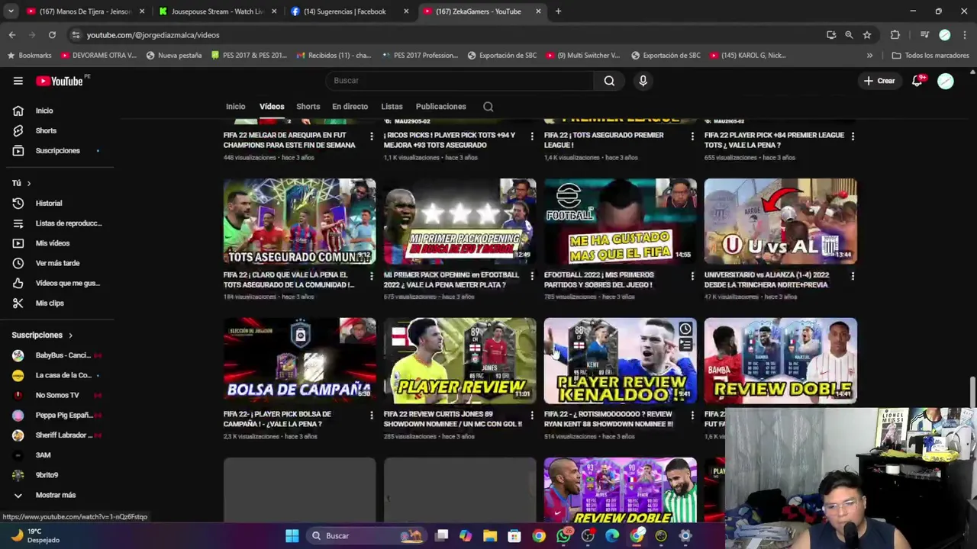This screenshot has width=977, height=549.
Task: Expand Mostrar más subscriptions
Action: tap(57, 495)
